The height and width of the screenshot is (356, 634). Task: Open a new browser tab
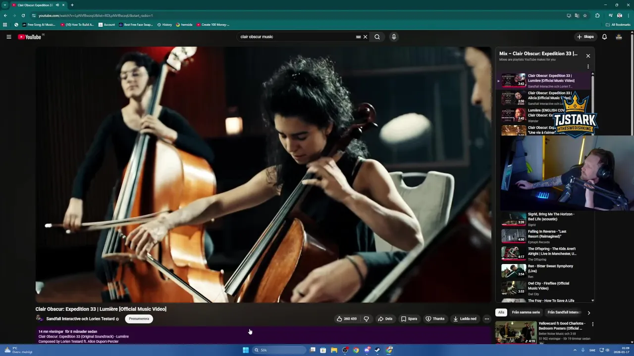click(x=72, y=5)
